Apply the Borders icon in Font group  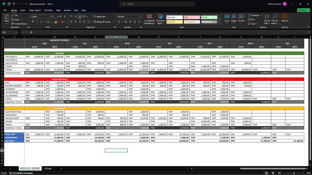pos(48,21)
